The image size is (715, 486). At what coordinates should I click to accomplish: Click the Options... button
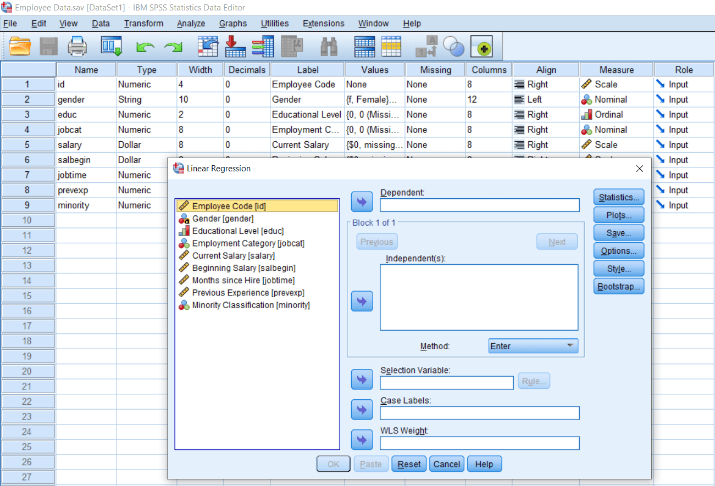click(619, 251)
